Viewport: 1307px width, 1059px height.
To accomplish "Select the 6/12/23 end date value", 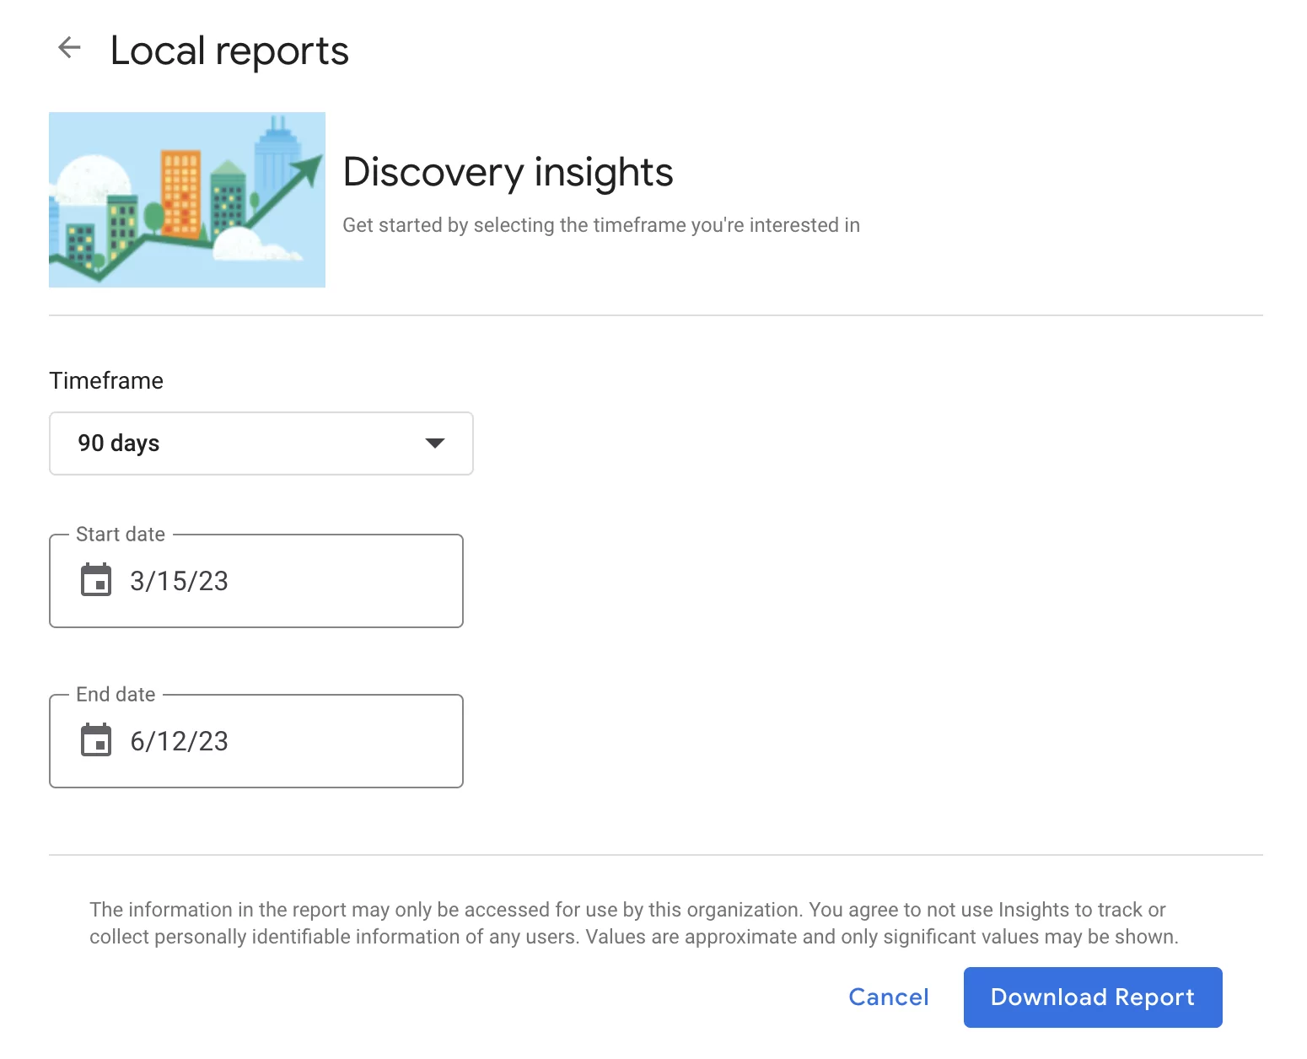I will (x=179, y=741).
